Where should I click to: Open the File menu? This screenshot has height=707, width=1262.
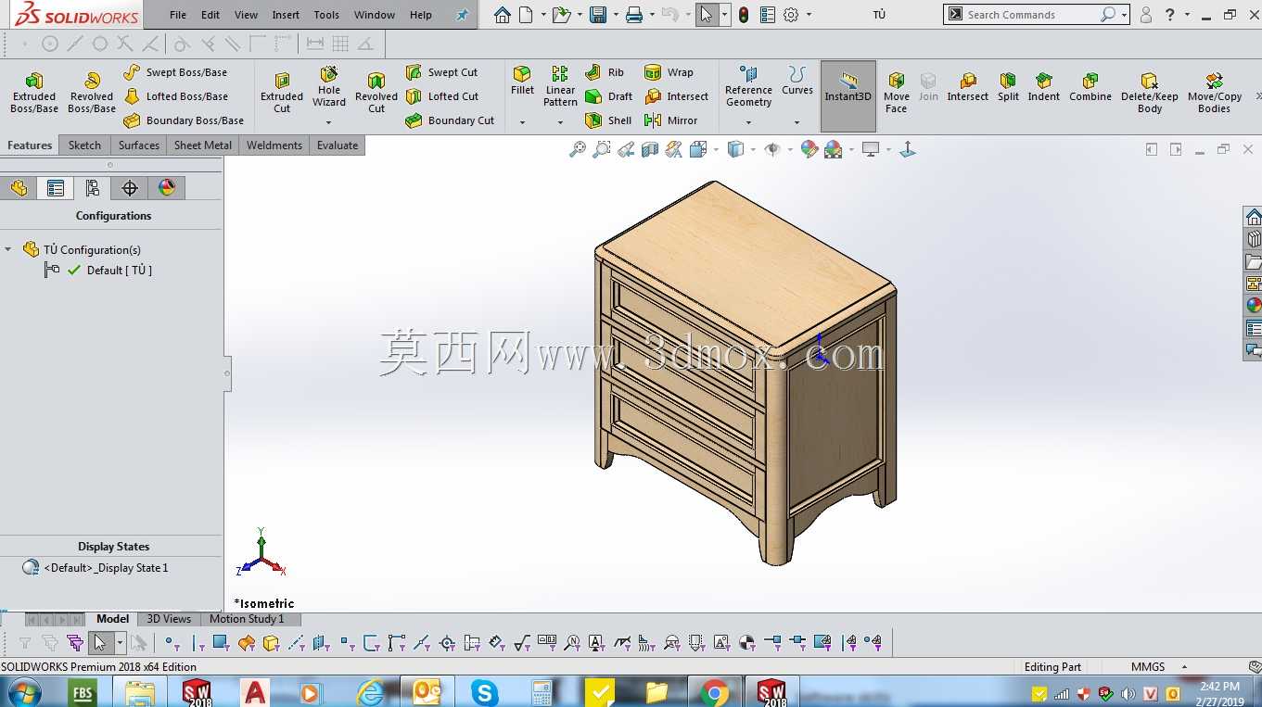178,15
